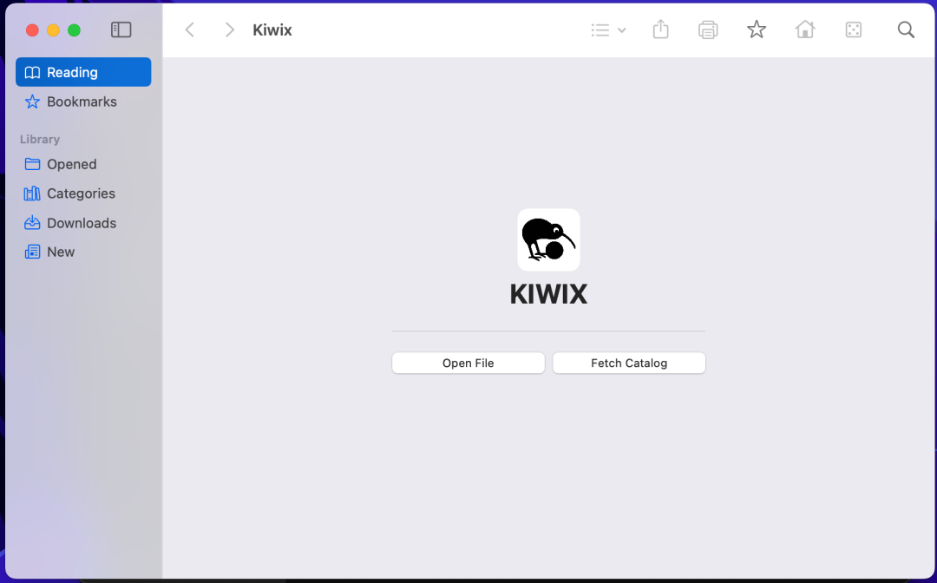Toggle the sidebar visibility icon
The image size is (937, 583).
pos(121,29)
